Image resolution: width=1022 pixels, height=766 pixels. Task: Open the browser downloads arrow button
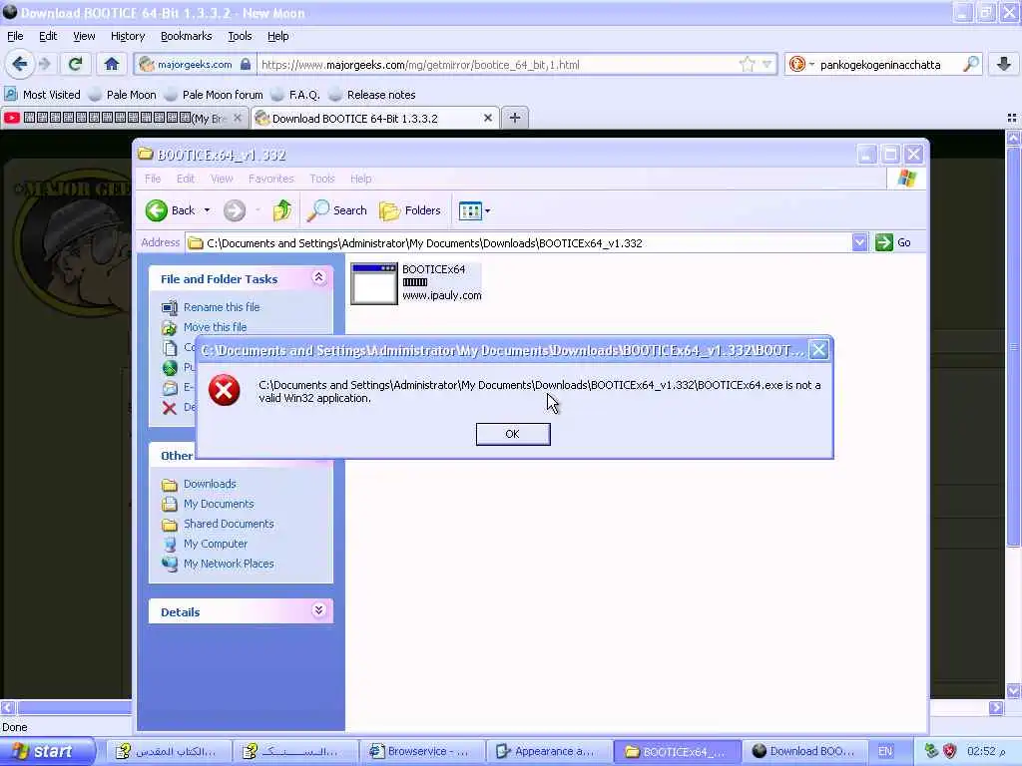click(1004, 64)
